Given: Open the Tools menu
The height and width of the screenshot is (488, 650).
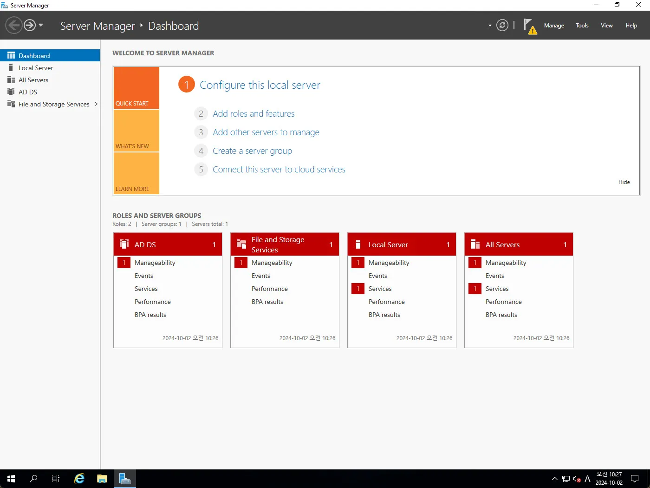Looking at the screenshot, I should [x=582, y=26].
